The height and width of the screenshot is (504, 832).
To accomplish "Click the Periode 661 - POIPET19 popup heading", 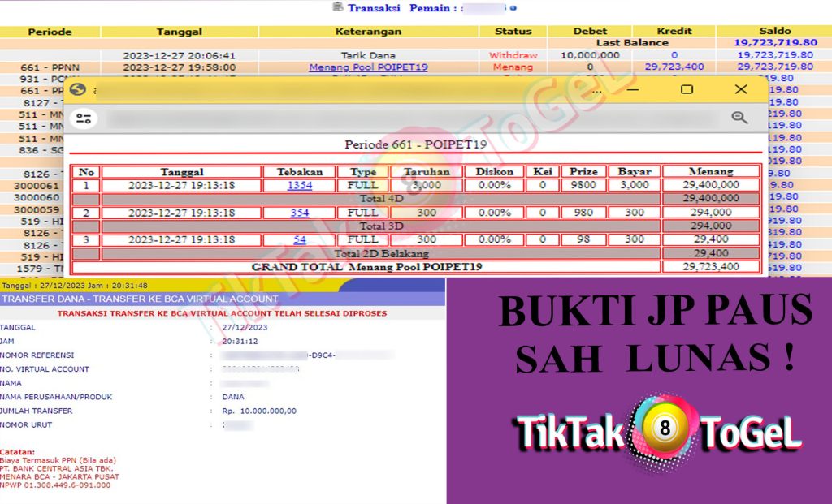I will tap(415, 144).
